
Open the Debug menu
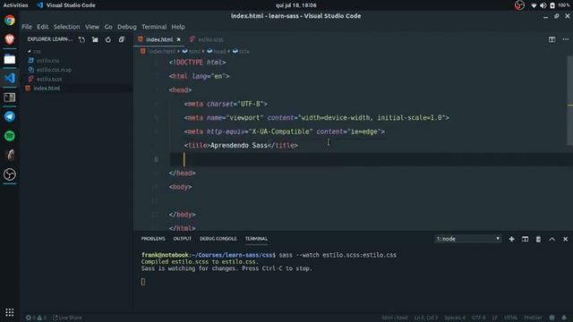click(127, 27)
